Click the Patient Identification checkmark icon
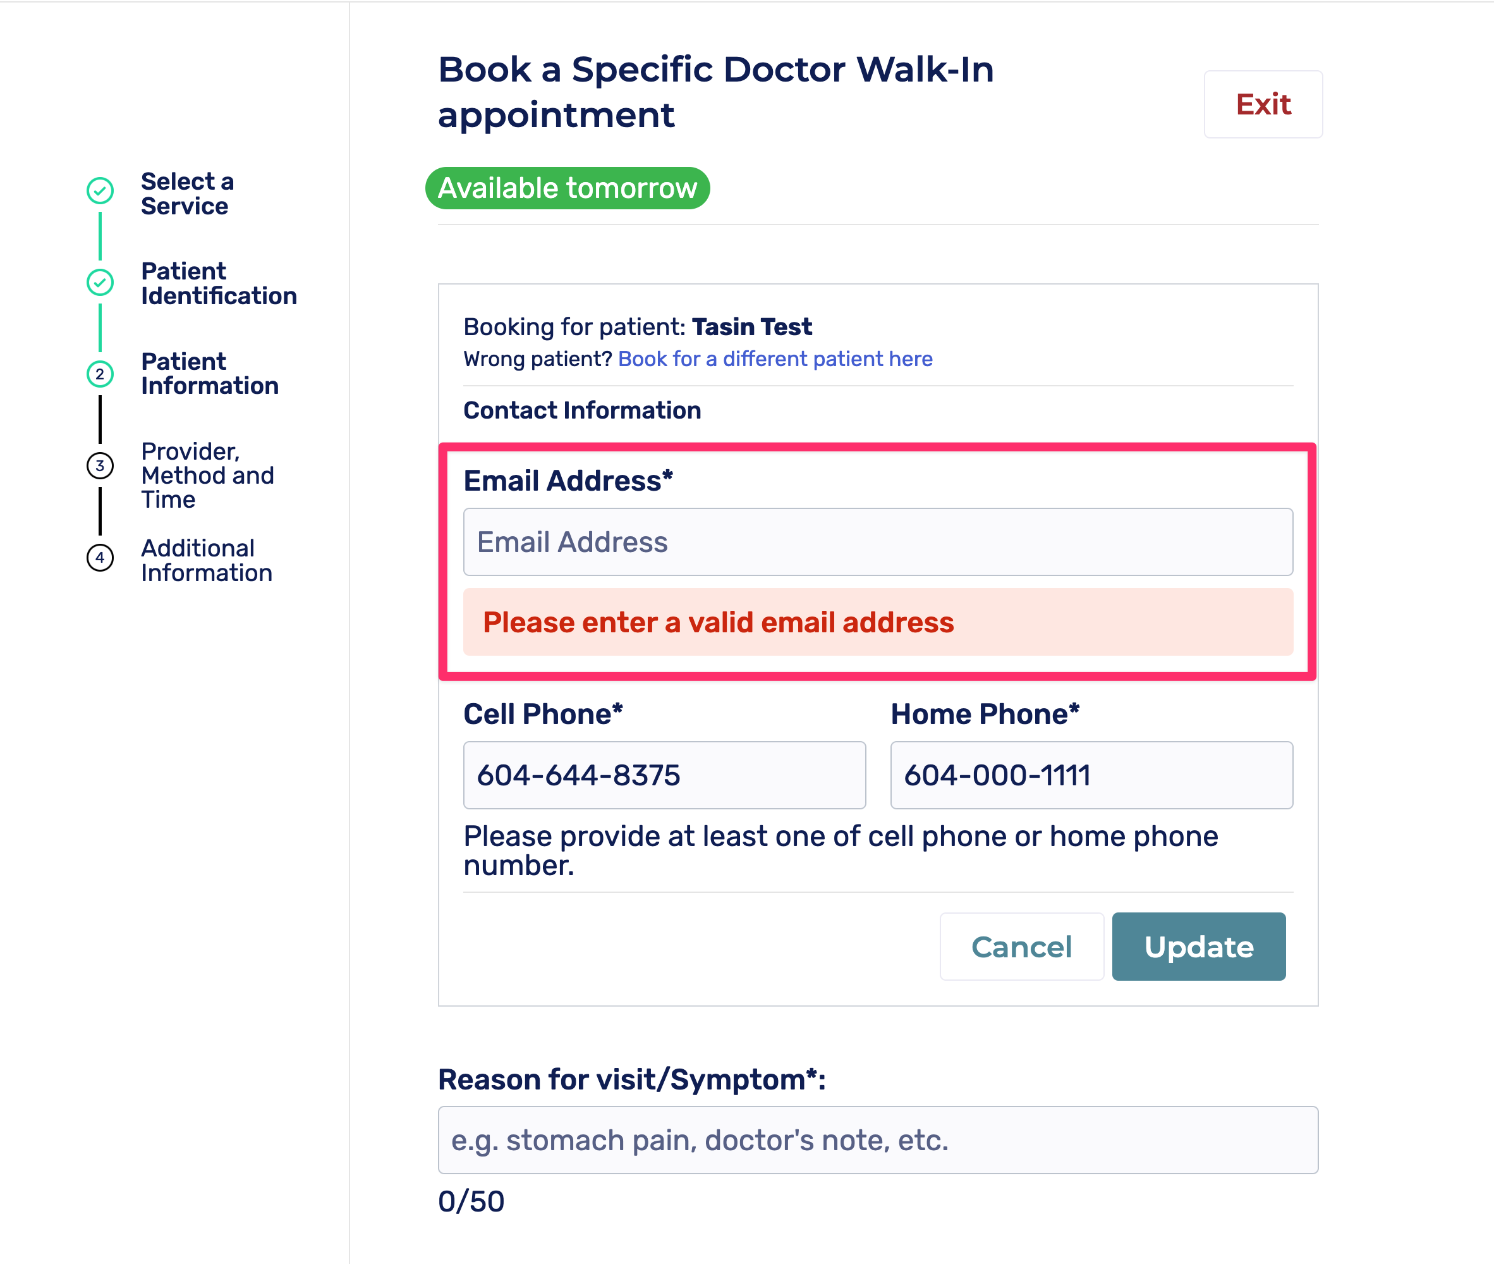Image resolution: width=1494 pixels, height=1264 pixels. [x=100, y=282]
